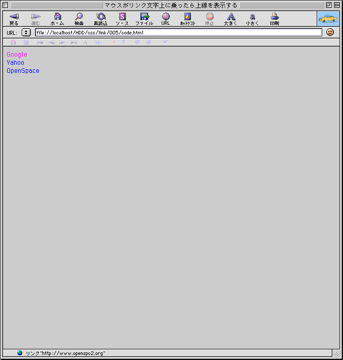Click the contents grid icon in link toolbar

26,42
